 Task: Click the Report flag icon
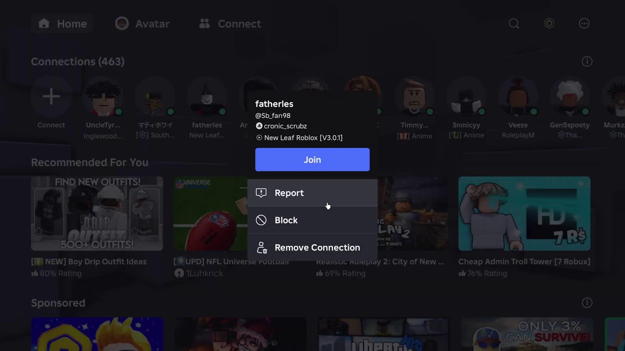[x=261, y=193]
